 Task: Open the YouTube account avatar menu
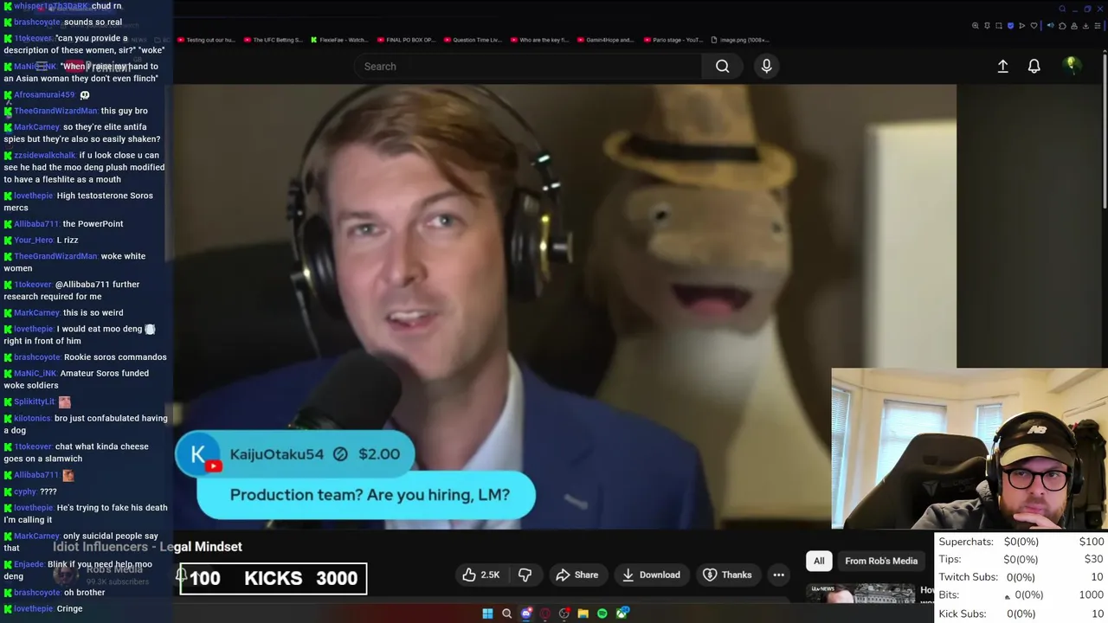pyautogui.click(x=1072, y=66)
